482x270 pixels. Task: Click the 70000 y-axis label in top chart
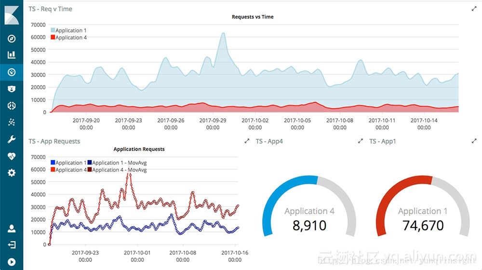[x=38, y=25]
